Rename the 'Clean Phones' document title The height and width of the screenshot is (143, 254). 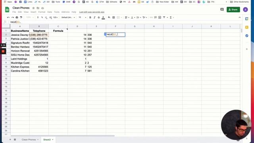pos(21,8)
